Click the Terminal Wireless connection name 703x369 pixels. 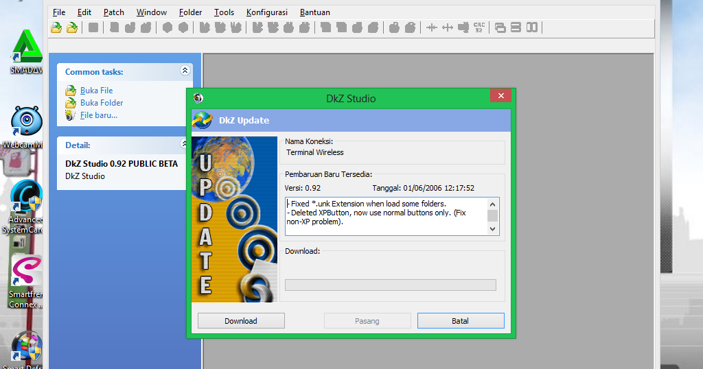[x=314, y=152]
